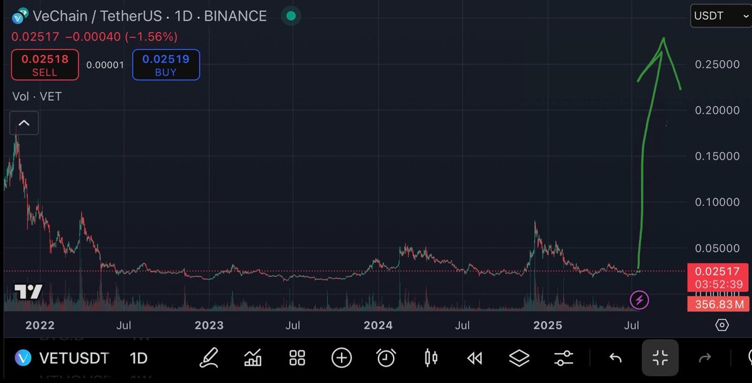752x383 pixels.
Task: Click the 2024 label on the time axis
Action: pos(378,325)
